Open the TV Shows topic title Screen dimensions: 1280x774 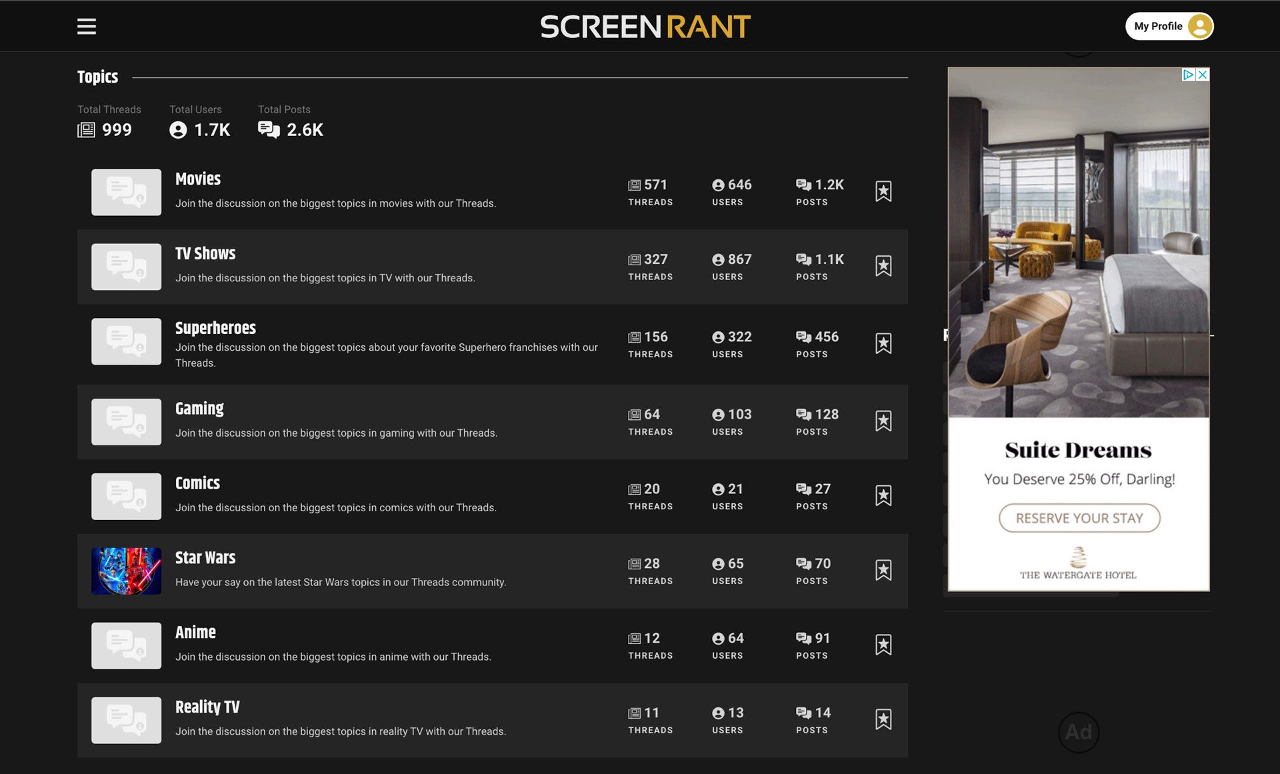[x=205, y=253]
